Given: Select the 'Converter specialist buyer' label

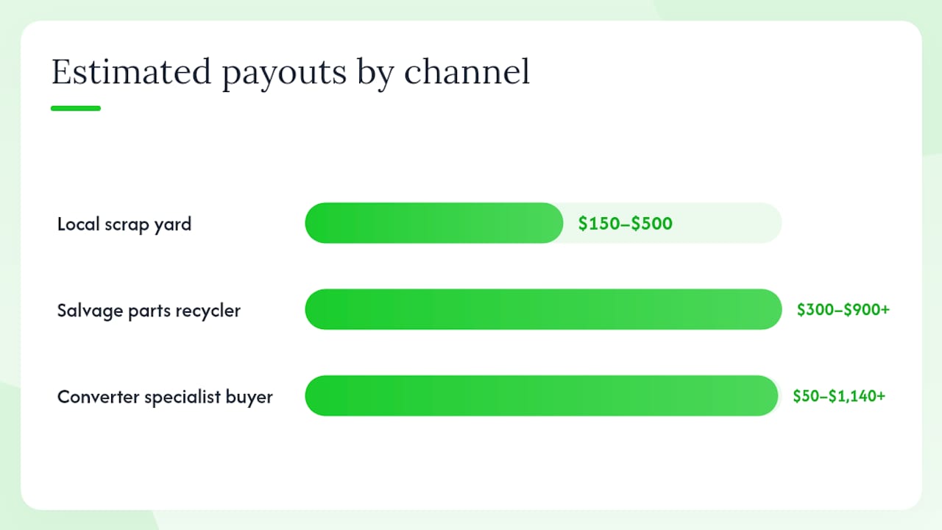Looking at the screenshot, I should pos(165,397).
